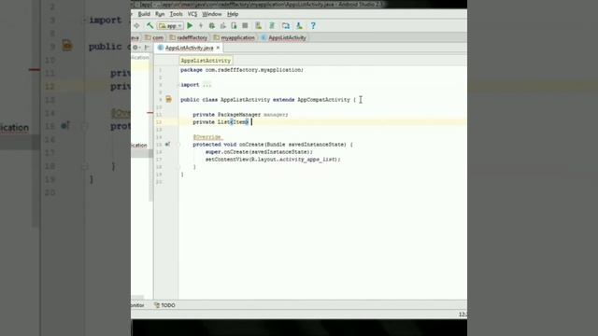Click the Make Project hammer icon
Screen dimensions: 598x336
coord(149,25)
